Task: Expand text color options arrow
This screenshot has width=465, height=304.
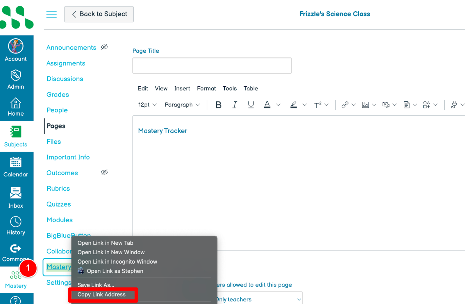Action: click(x=278, y=105)
